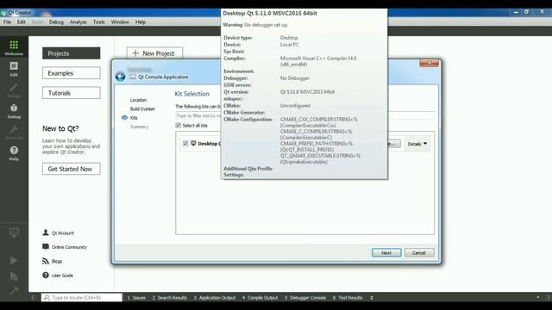Click Location step in wizard
The image size is (552, 310).
pyautogui.click(x=138, y=100)
